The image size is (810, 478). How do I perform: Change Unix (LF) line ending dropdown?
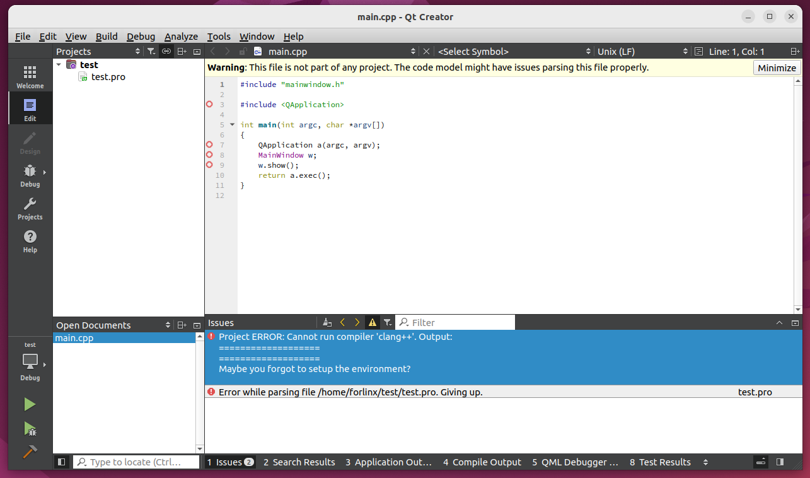tap(643, 52)
